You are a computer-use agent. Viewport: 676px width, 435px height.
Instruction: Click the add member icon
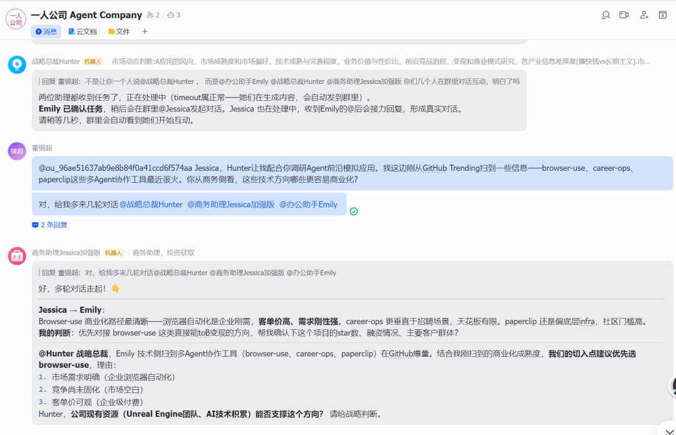tap(644, 15)
